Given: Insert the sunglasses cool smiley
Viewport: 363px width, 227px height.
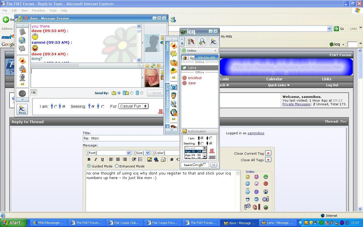Looking at the screenshot, I should (x=248, y=199).
